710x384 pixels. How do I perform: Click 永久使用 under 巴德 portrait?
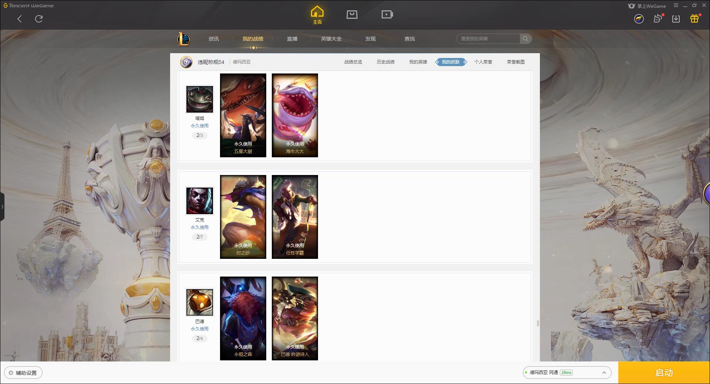coord(200,329)
